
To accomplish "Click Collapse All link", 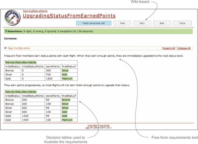I will point(184,48).
